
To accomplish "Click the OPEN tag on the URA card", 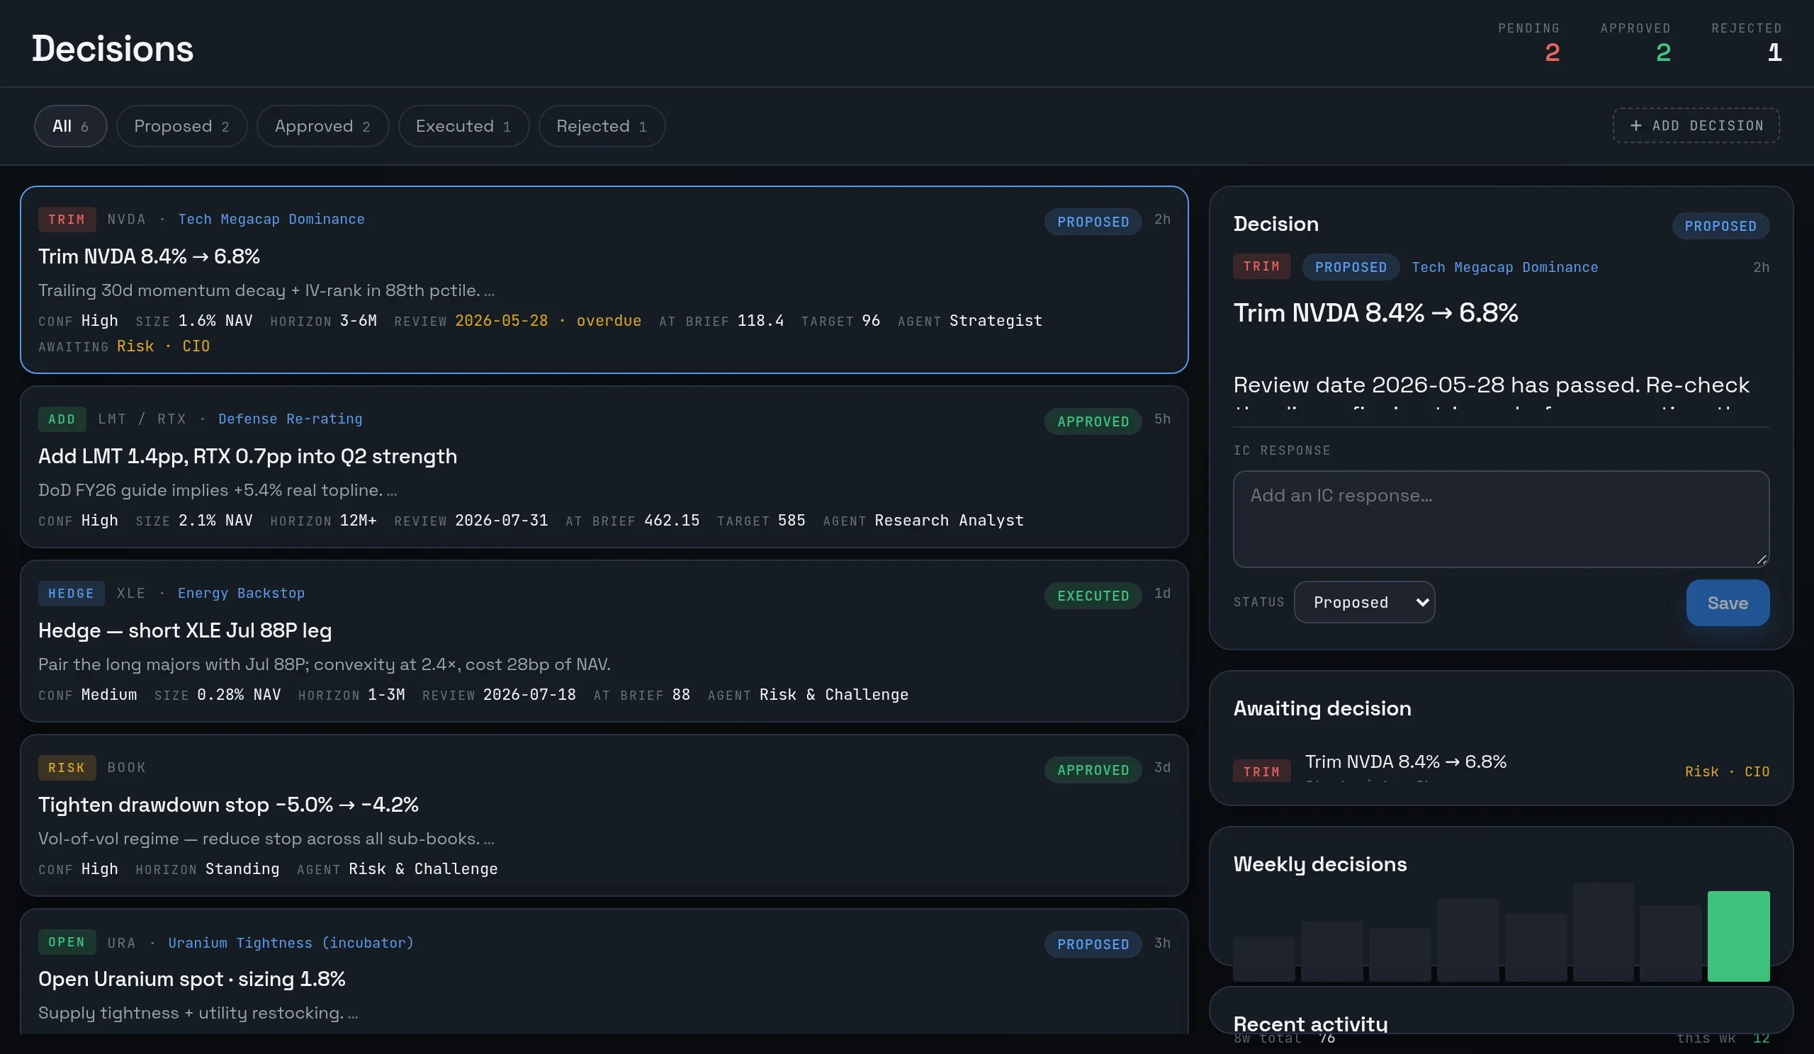I will point(67,942).
